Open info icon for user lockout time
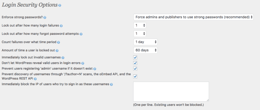This screenshot has width=260, height=110. (57, 50)
